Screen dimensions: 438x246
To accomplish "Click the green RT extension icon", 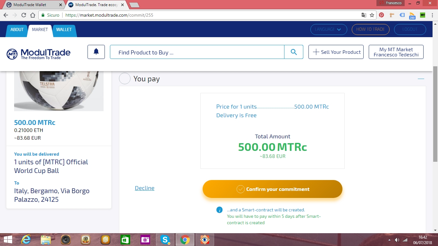I will click(x=423, y=15).
